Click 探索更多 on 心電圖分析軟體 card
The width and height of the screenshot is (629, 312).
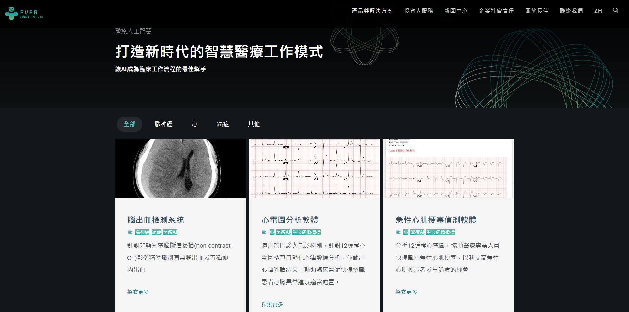point(272,304)
